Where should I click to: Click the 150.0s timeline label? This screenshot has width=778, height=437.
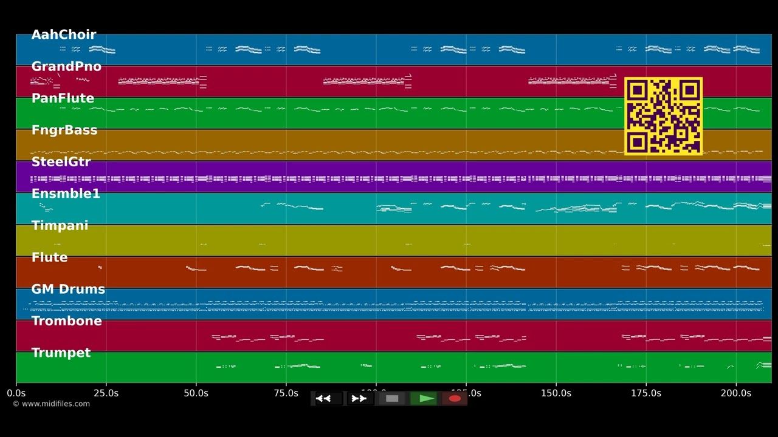click(556, 393)
